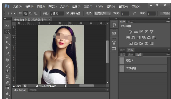Open the 滤镜(T) menu
Viewport: 171px width, 99px height.
[88, 7]
